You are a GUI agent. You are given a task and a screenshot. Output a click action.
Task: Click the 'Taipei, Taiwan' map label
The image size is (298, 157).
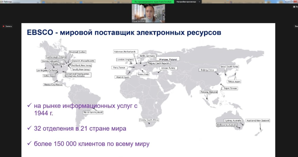[230, 88]
